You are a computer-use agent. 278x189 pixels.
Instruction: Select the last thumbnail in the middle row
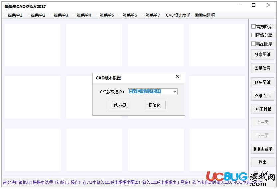coord(217,97)
